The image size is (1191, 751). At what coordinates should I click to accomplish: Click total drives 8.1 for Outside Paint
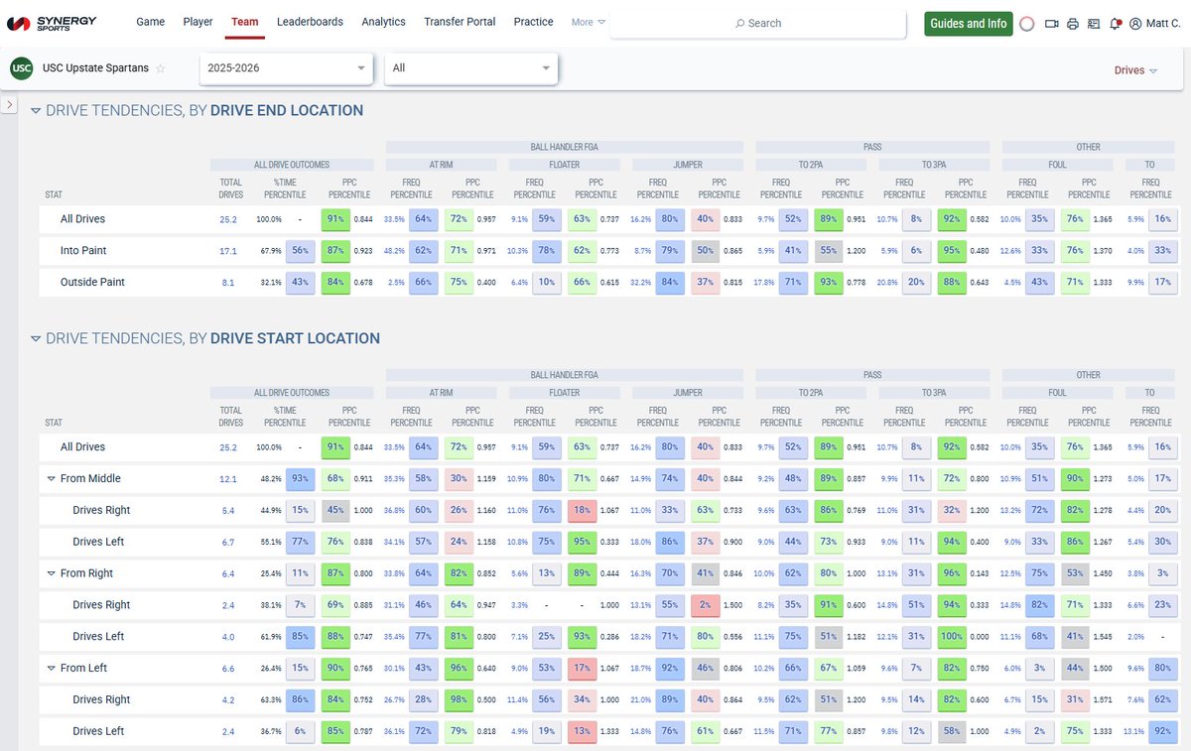point(228,283)
